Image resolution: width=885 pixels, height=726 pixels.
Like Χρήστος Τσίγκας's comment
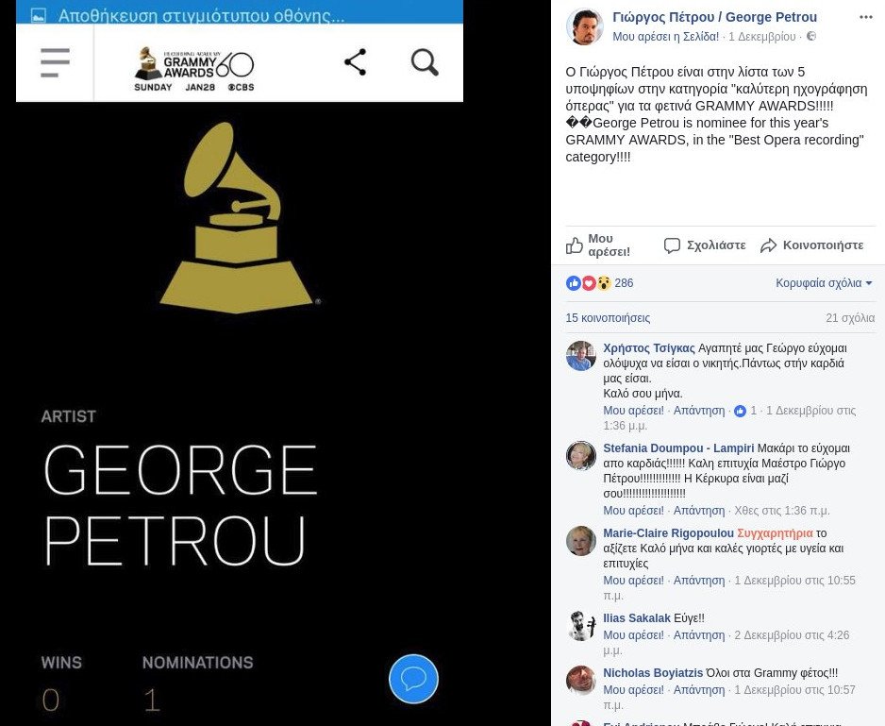633,411
